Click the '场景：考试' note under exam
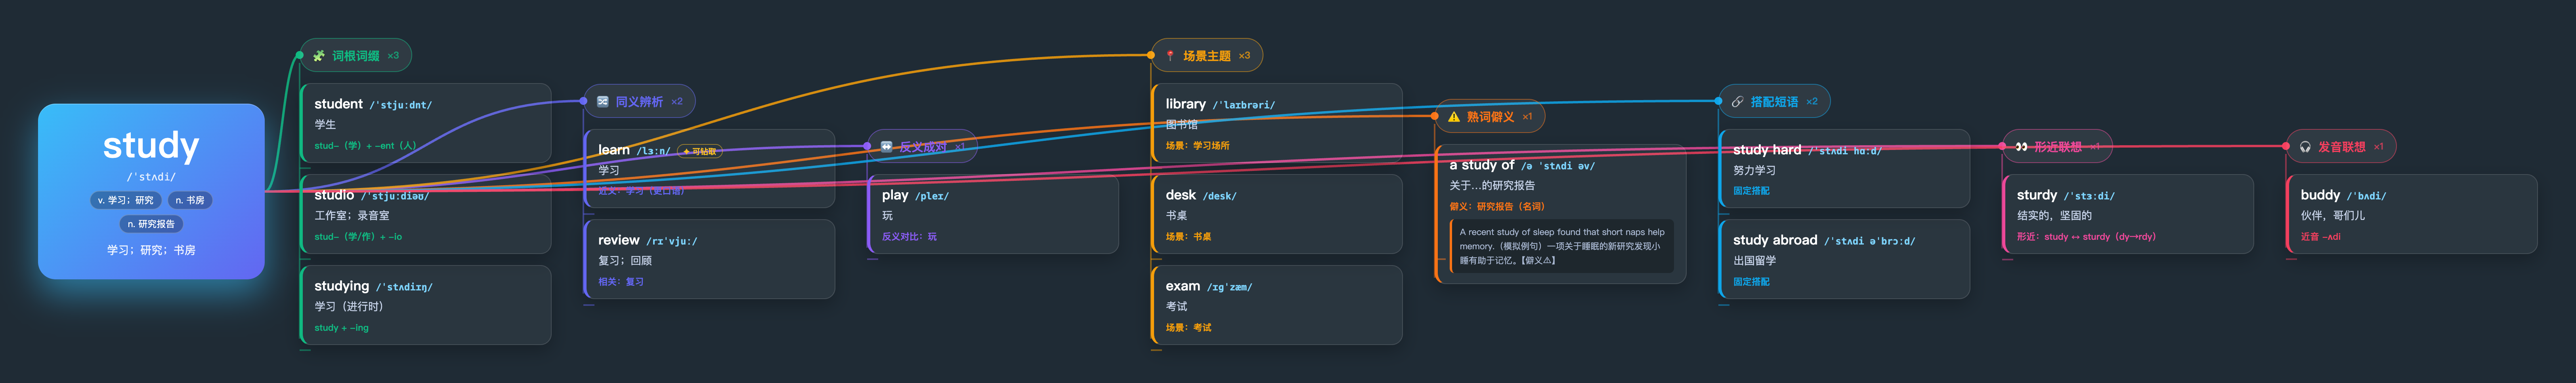 (x=1188, y=328)
